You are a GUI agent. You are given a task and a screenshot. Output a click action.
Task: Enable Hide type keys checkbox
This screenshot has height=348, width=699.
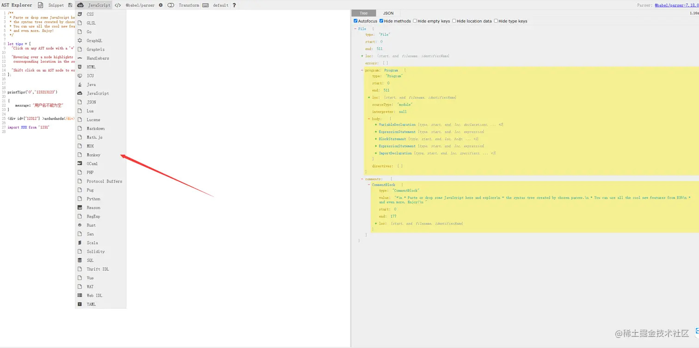click(x=496, y=21)
